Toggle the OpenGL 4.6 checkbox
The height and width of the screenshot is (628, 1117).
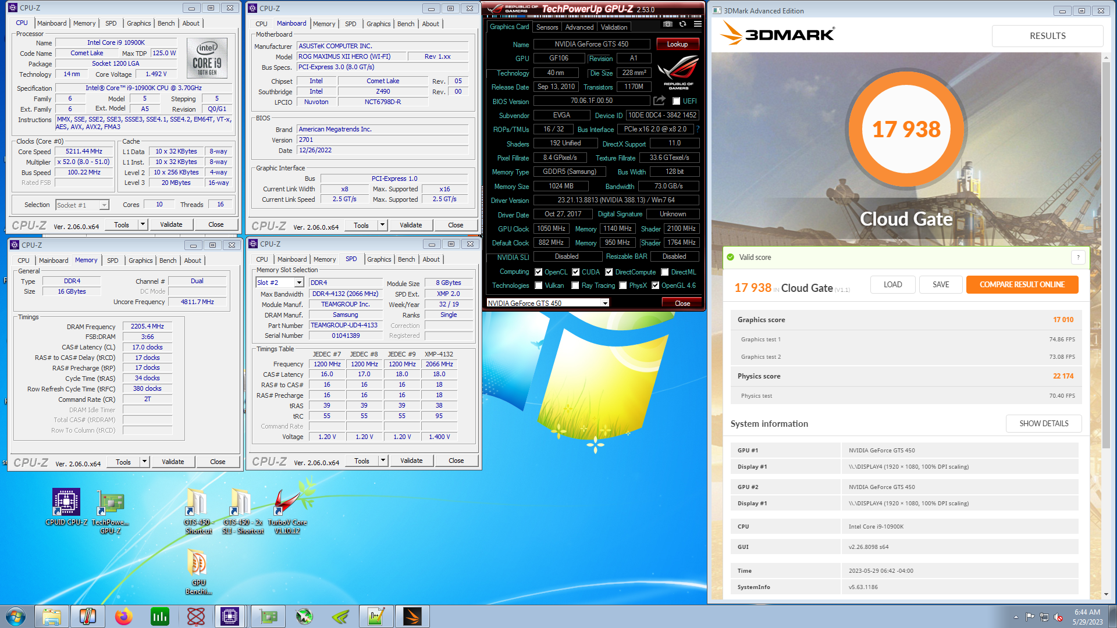point(655,285)
